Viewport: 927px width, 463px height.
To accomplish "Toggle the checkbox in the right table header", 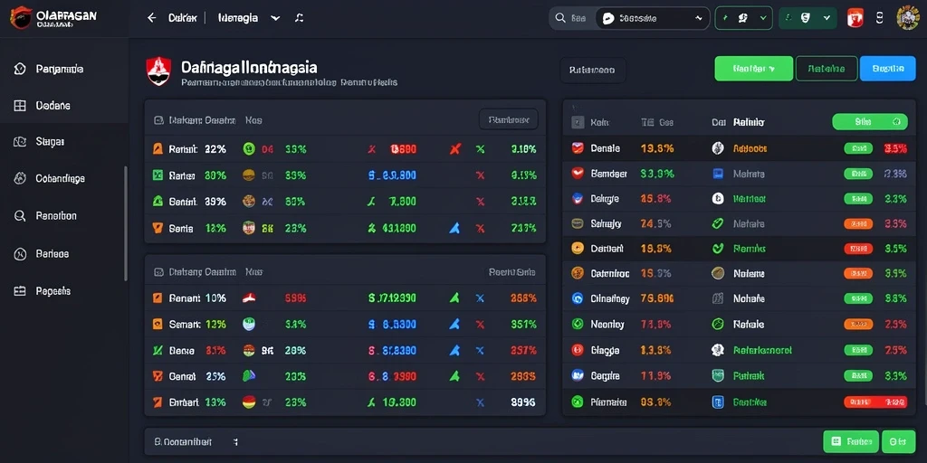I will pyautogui.click(x=578, y=122).
